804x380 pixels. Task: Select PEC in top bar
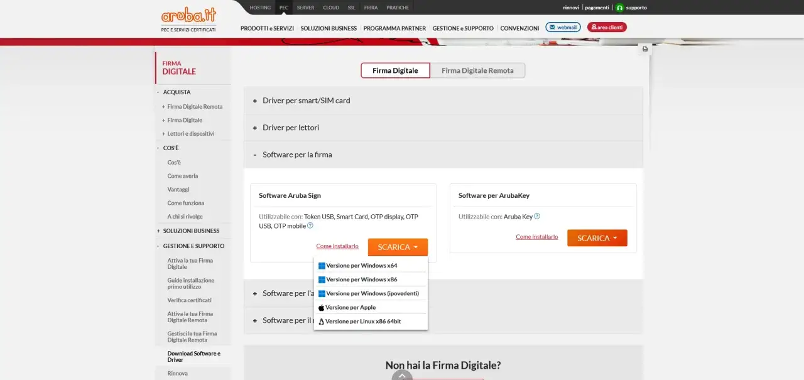pos(284,8)
